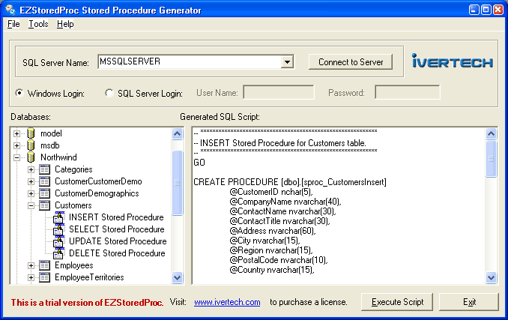Image resolution: width=508 pixels, height=320 pixels.
Task: Click the SQL script scroll down arrow
Action: (492, 277)
